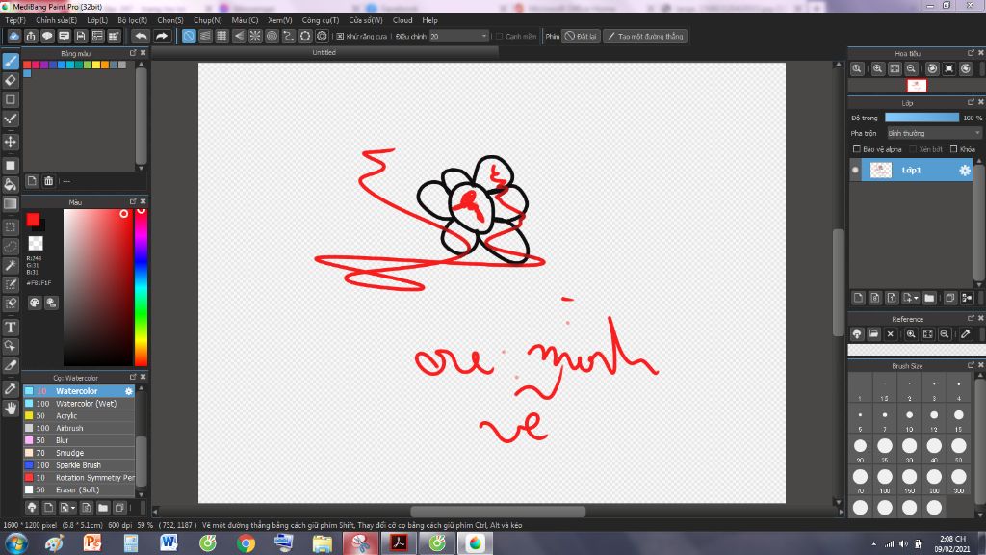
Task: Click the canvas horizontal scrollbar
Action: tap(498, 512)
